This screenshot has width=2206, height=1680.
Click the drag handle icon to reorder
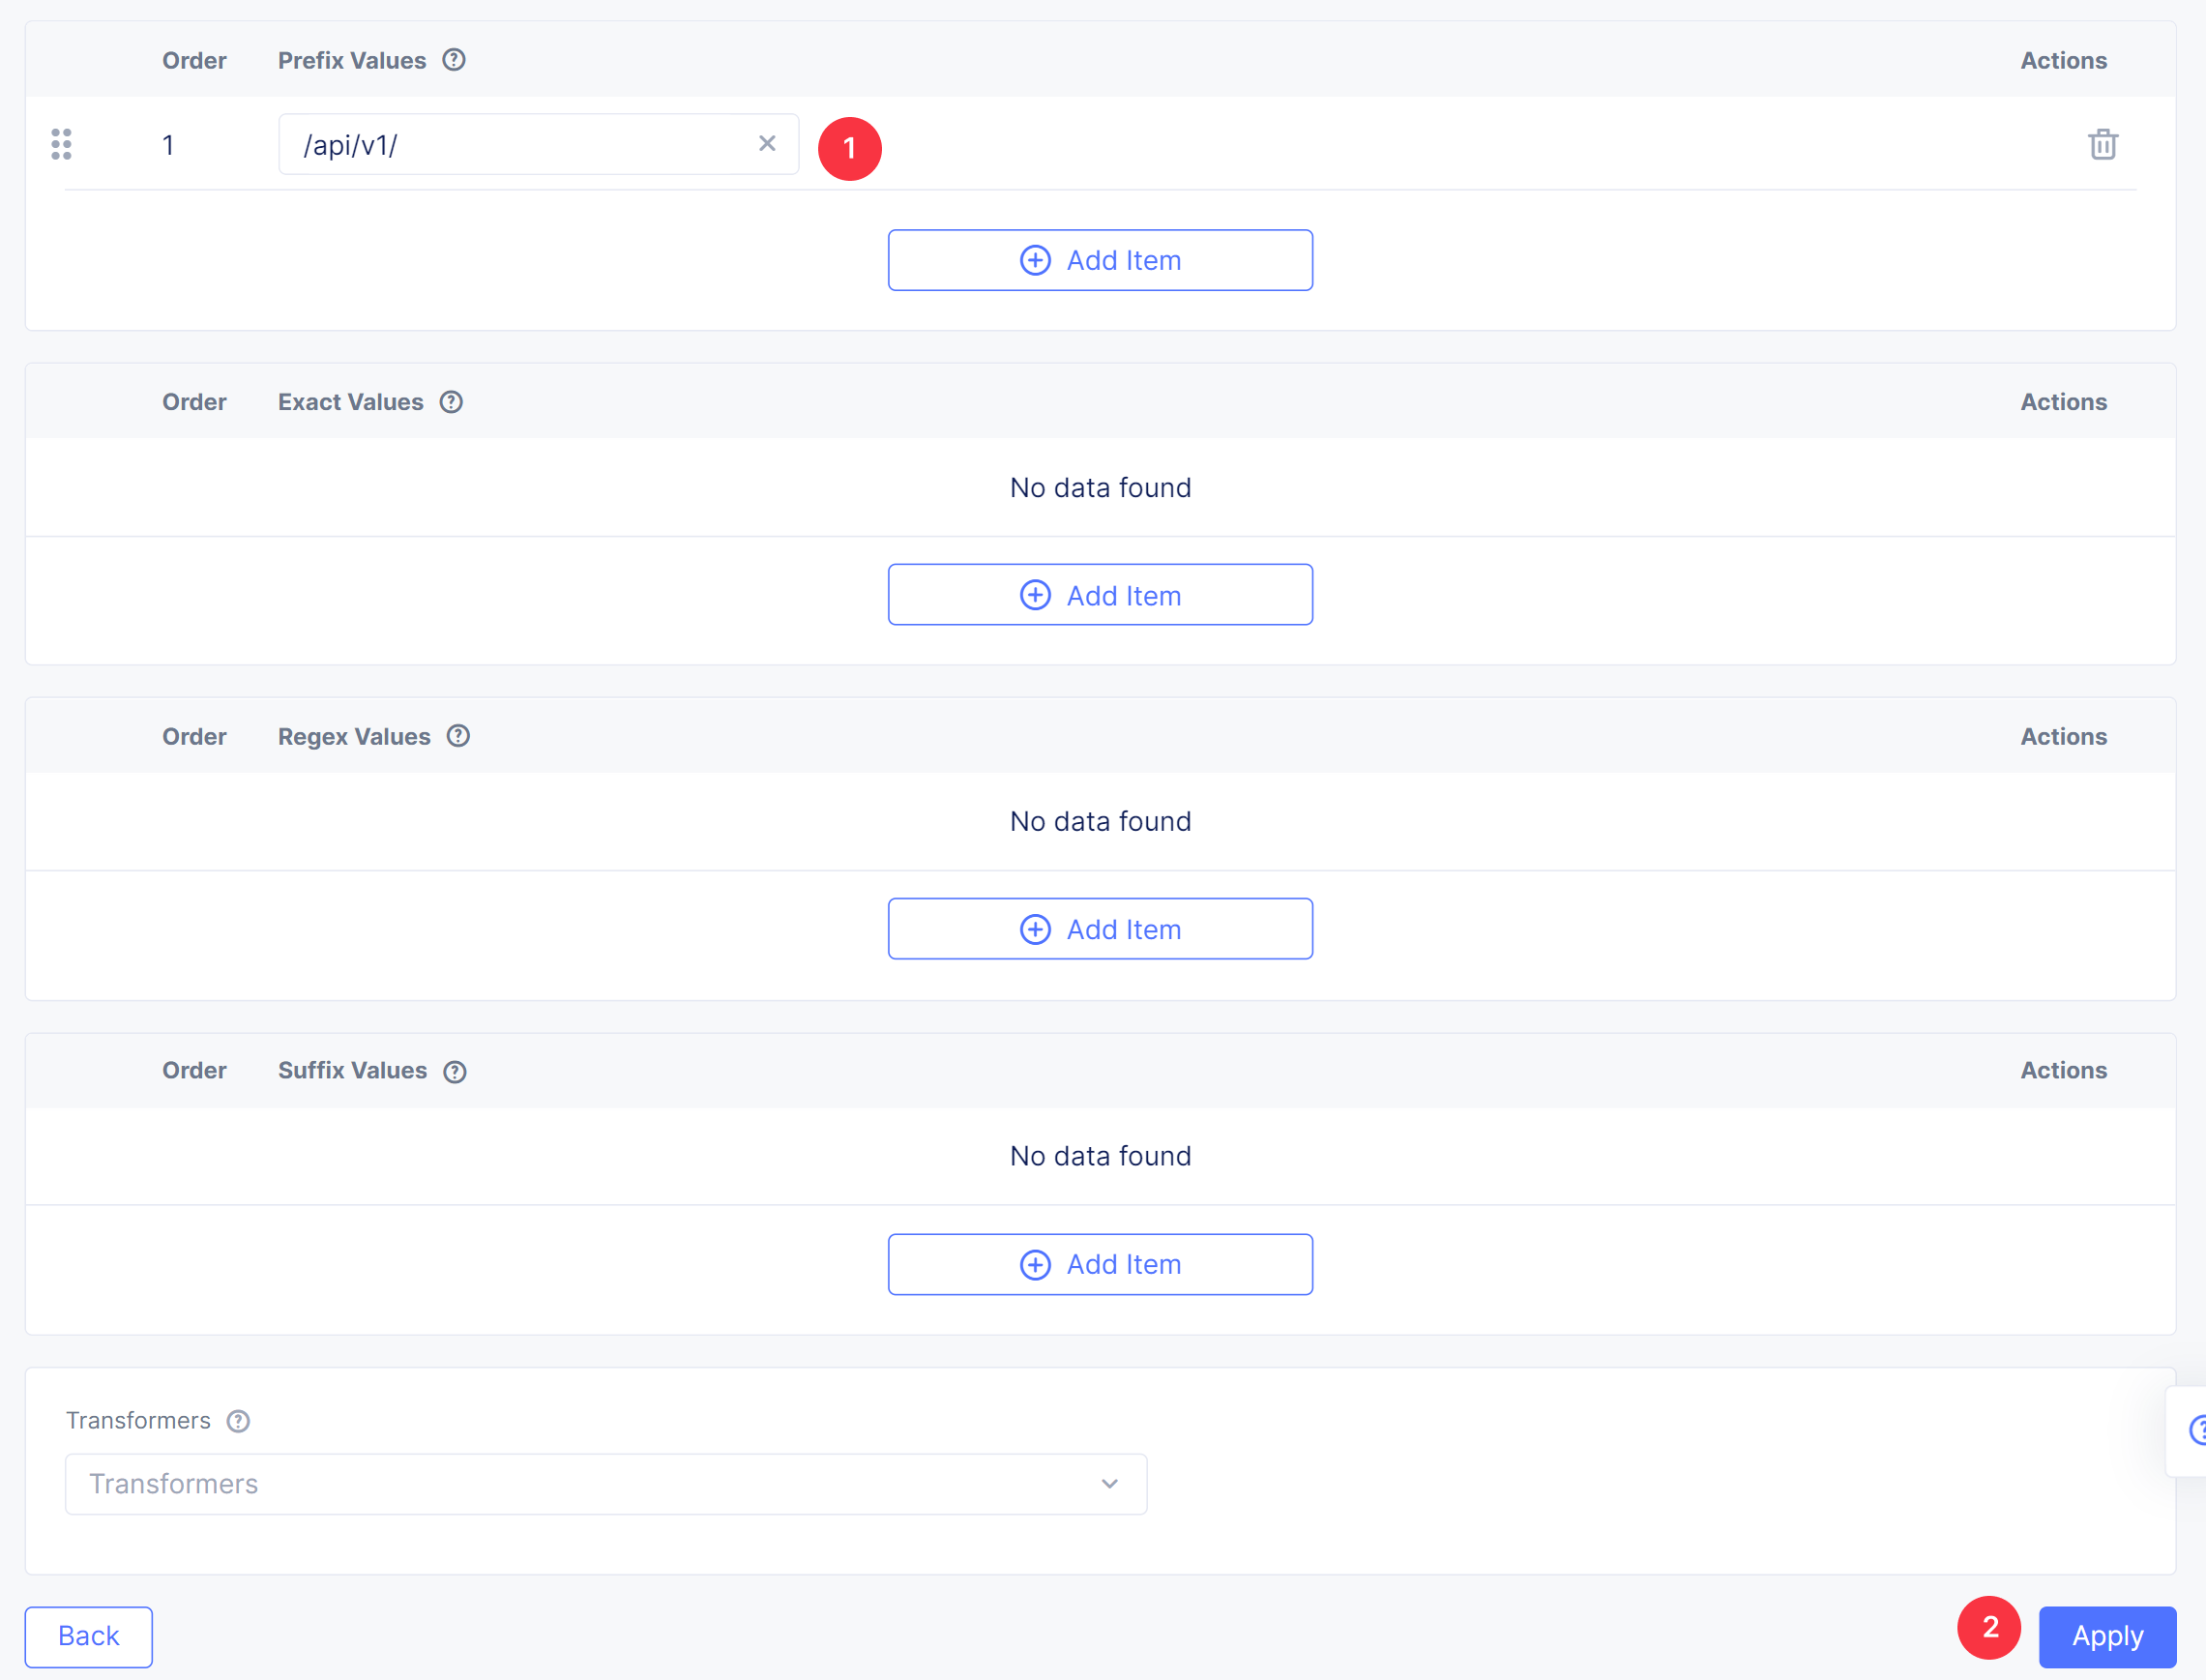[62, 145]
